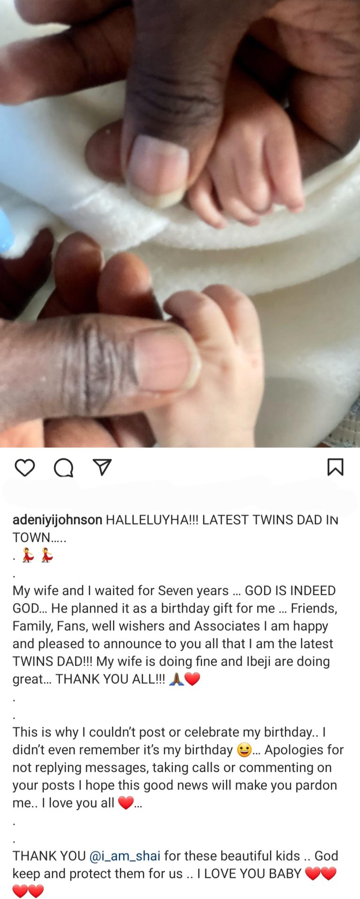
Task: Save the post with the bookmark icon
Action: 335,467
